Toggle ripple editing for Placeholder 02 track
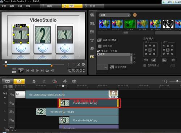This screenshot has height=133, width=181. click(5, 112)
